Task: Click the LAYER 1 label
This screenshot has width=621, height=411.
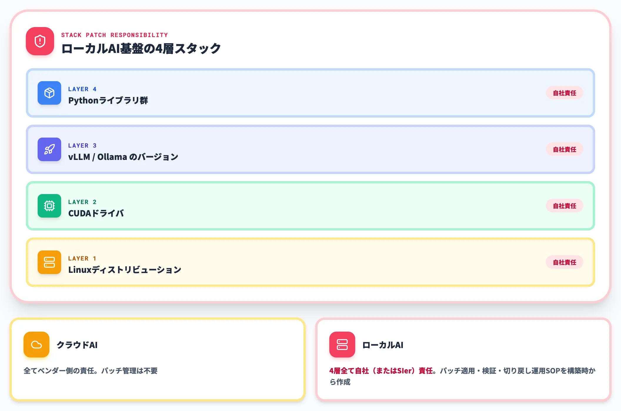Action: point(82,258)
